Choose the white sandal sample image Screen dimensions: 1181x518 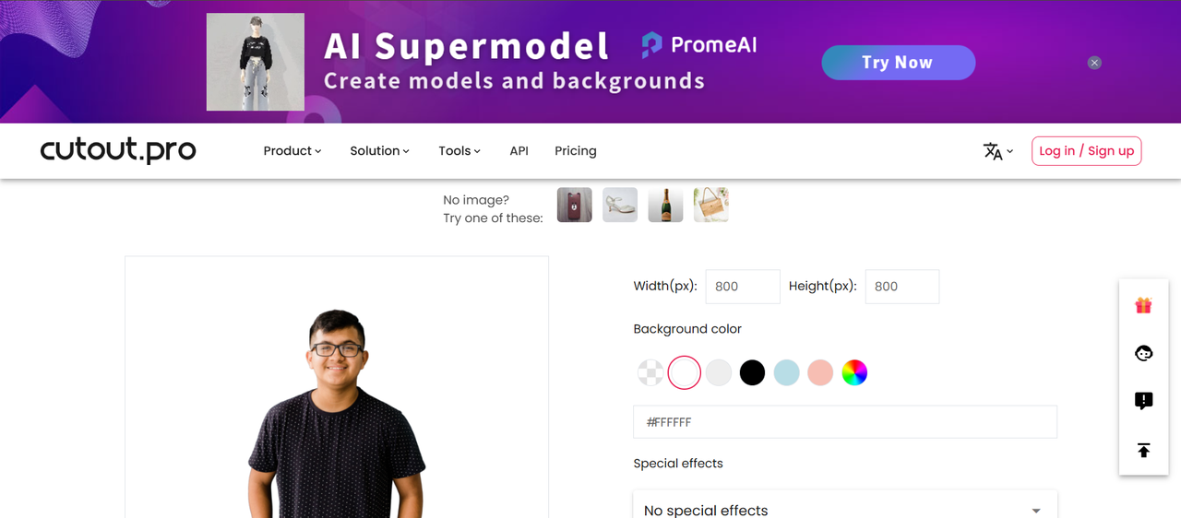pyautogui.click(x=620, y=205)
